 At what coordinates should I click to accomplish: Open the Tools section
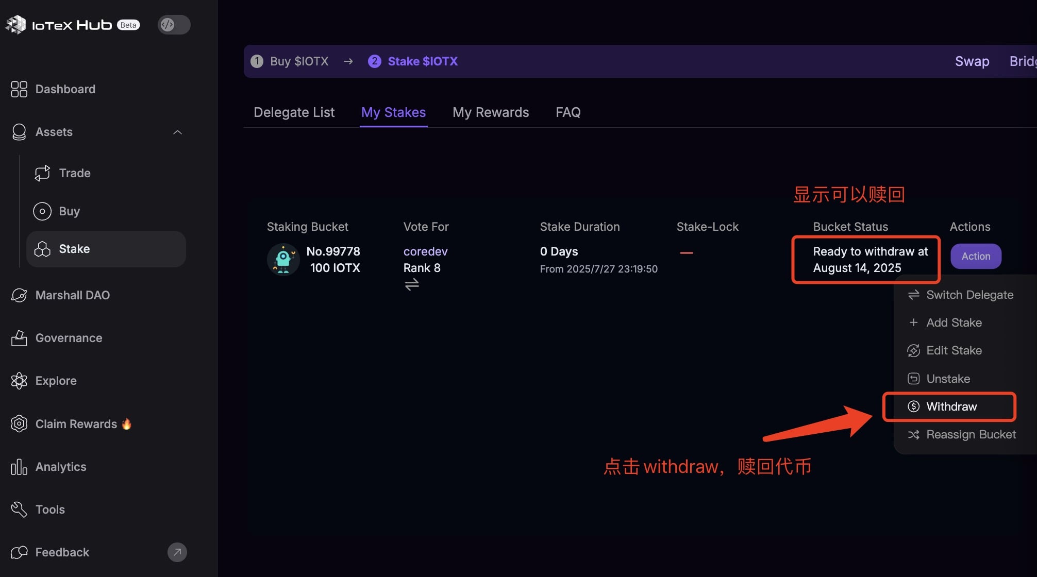(x=50, y=510)
